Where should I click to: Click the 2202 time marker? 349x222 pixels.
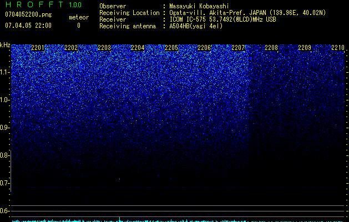71,48
